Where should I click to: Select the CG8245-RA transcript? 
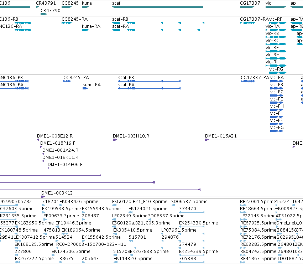pos(67,23)
